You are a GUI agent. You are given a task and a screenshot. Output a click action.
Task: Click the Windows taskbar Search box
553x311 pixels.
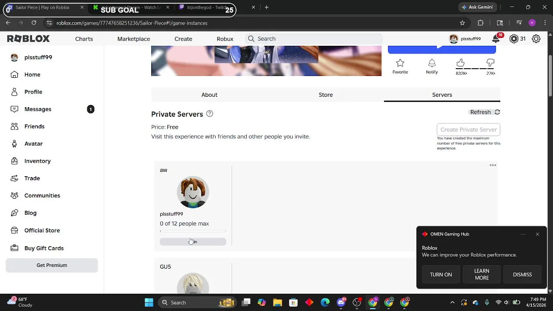coord(197,302)
